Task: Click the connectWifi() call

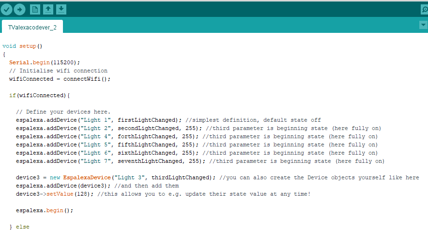Action: [x=87, y=79]
